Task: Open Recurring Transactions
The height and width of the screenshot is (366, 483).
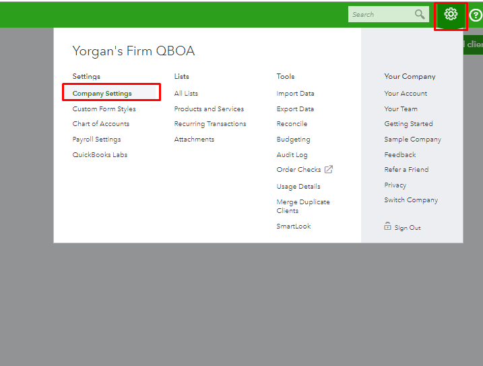Action: tap(210, 124)
